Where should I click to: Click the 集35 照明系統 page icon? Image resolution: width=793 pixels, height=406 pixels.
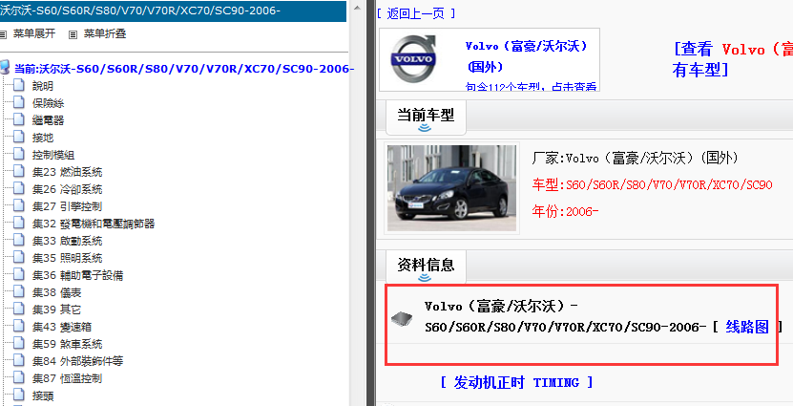click(x=19, y=257)
